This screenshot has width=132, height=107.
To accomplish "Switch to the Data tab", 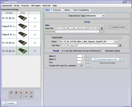I will (x=47, y=10).
